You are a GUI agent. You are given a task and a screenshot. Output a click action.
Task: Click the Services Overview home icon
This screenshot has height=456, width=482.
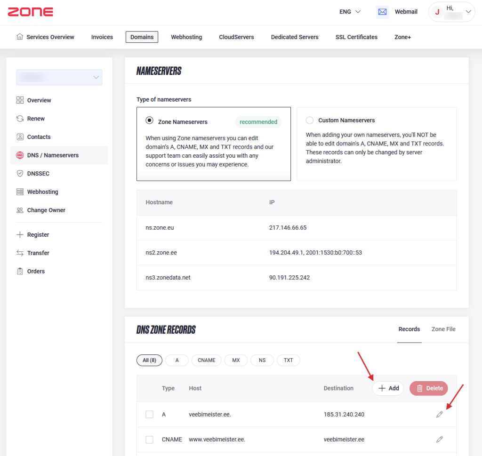tap(20, 37)
